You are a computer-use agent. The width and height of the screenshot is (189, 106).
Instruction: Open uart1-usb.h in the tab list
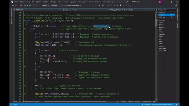click(x=162, y=51)
